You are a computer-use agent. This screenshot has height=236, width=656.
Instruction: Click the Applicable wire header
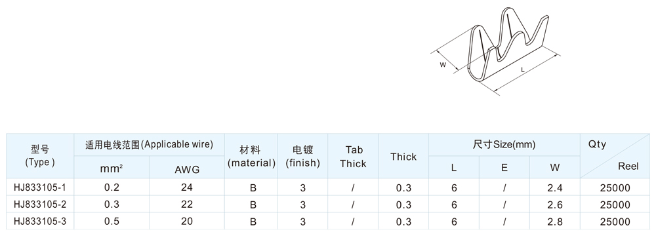pos(150,145)
